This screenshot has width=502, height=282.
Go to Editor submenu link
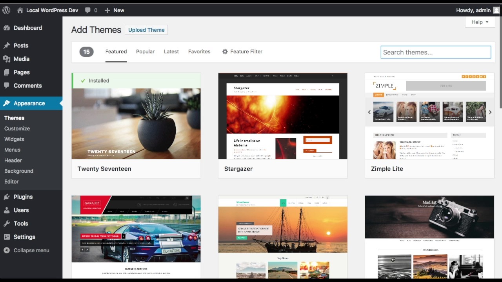(x=11, y=181)
